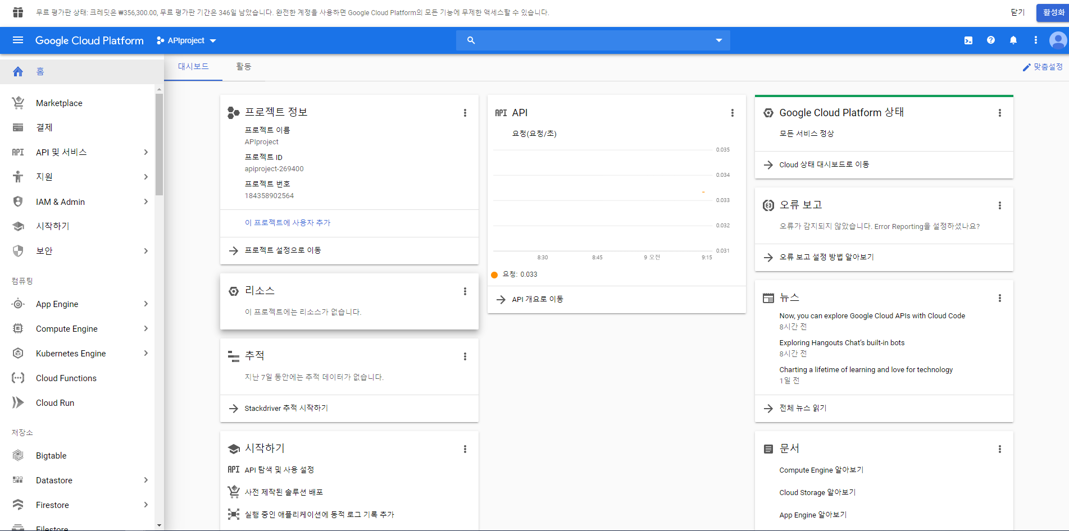Open the 오류 보고 card three-dot menu

[x=1000, y=205]
